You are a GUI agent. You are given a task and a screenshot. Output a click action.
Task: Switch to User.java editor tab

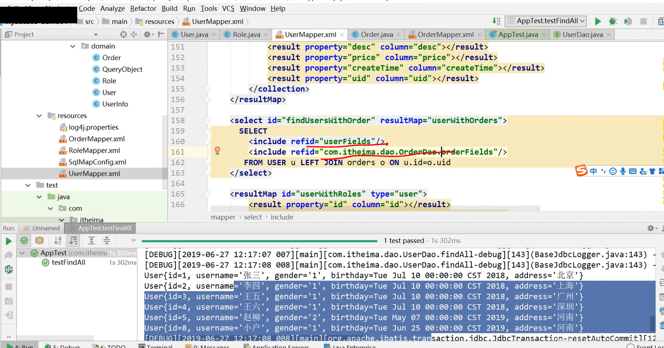pyautogui.click(x=194, y=35)
